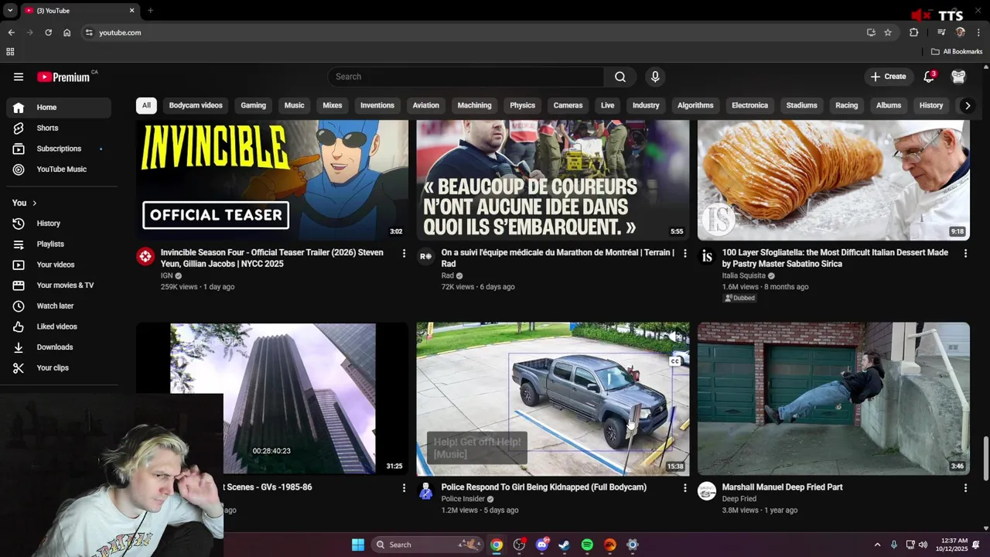Open Liked videos in the sidebar
The width and height of the screenshot is (990, 557).
point(59,326)
